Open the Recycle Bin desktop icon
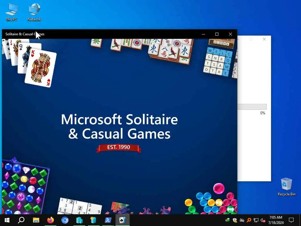Viewport: 301px width, 226px height. (x=286, y=187)
